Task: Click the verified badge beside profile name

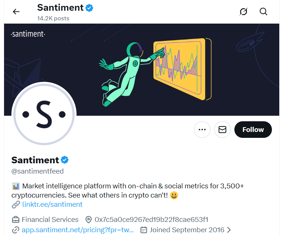Action: click(x=65, y=160)
